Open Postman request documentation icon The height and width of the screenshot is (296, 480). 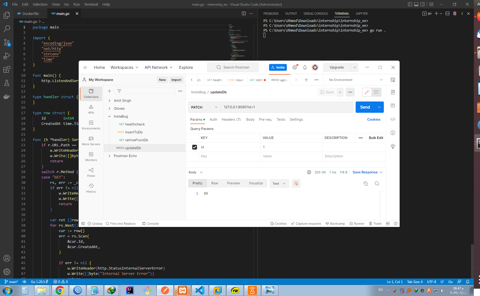click(x=393, y=92)
